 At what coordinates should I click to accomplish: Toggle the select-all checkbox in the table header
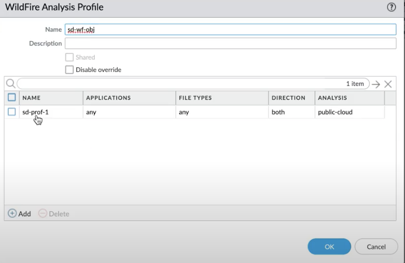[x=12, y=98]
